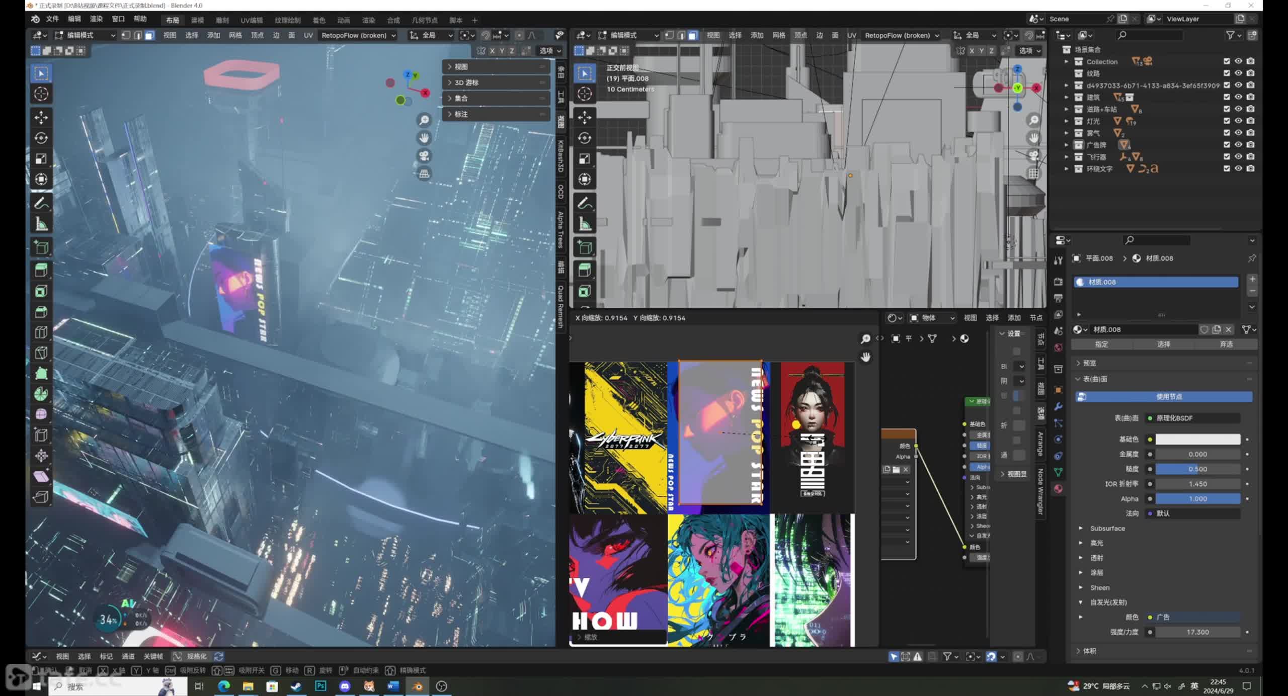Image resolution: width=1288 pixels, height=696 pixels.
Task: Click zoom magnifier gizmo in left viewport
Action: click(424, 120)
